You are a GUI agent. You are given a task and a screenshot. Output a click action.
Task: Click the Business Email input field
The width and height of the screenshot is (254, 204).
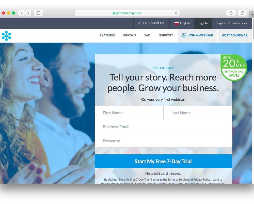(163, 127)
